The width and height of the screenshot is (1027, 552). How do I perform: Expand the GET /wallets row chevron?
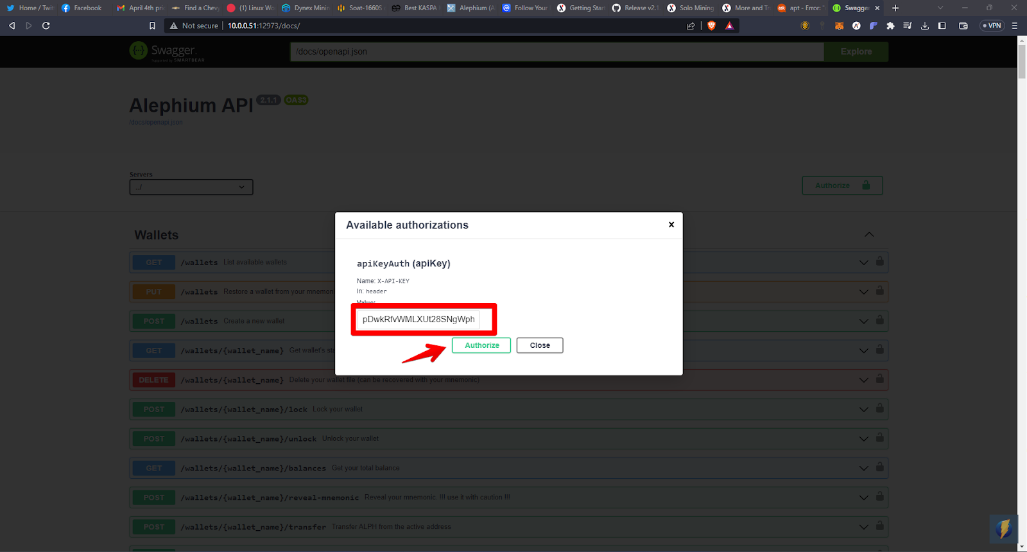point(864,263)
